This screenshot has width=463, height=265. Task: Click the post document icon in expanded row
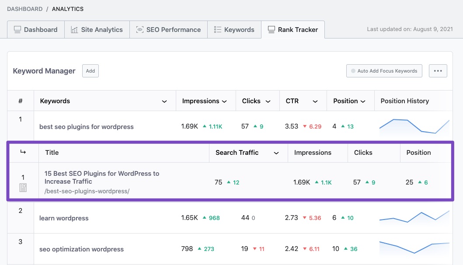(x=23, y=188)
